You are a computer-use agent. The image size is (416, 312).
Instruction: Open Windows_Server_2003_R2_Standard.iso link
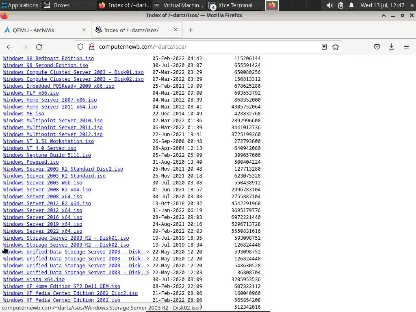[x=54, y=175]
